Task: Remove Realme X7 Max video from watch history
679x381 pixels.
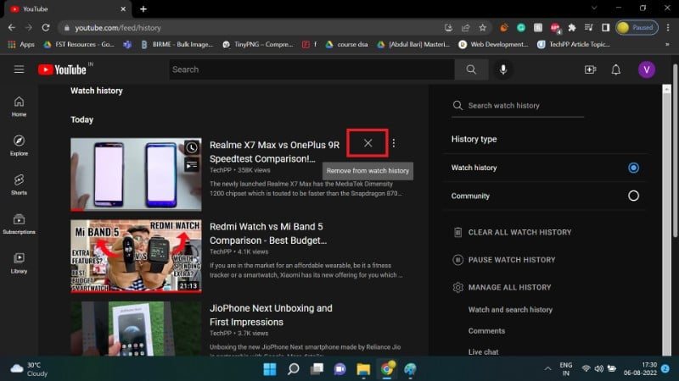Action: pyautogui.click(x=368, y=143)
